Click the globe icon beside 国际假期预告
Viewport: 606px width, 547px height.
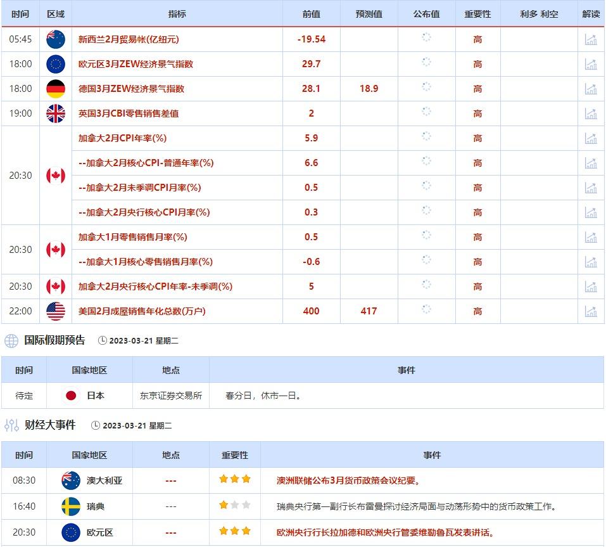[11, 341]
